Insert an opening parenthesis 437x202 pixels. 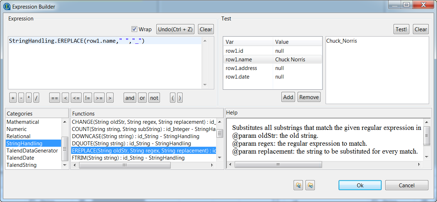point(173,98)
